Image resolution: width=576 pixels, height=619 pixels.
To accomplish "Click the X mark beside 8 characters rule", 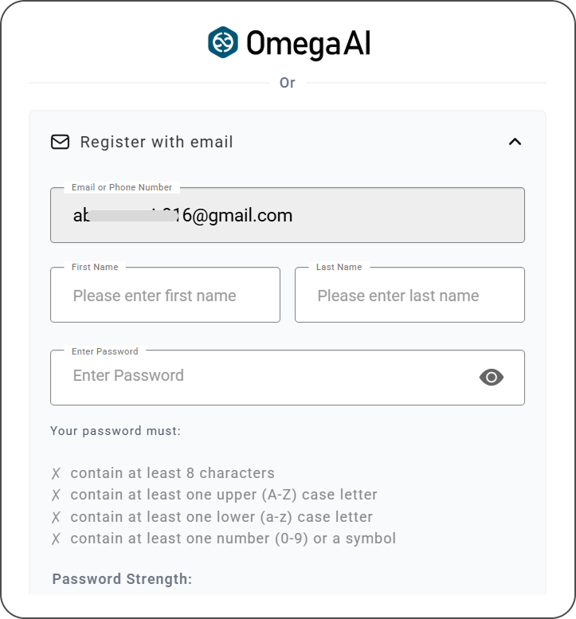I will 56,474.
